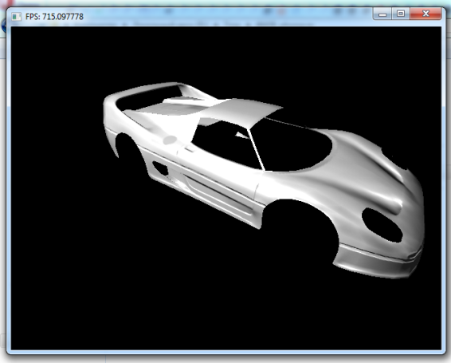Click the side window opening
Viewport: 451px width, 363px height.
[225, 144]
